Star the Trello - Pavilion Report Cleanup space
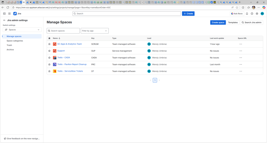This screenshot has height=143, width=267. pyautogui.click(x=49, y=64)
